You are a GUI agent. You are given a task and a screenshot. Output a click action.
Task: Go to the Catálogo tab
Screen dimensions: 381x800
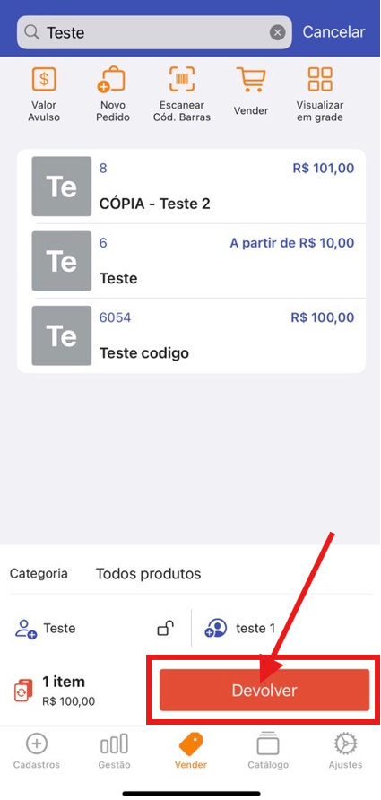click(x=268, y=751)
